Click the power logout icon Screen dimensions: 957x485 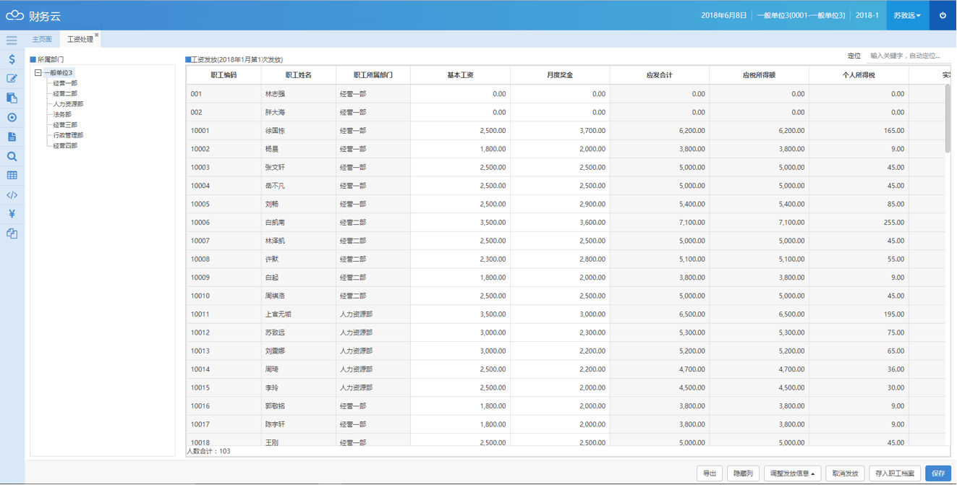tap(943, 15)
